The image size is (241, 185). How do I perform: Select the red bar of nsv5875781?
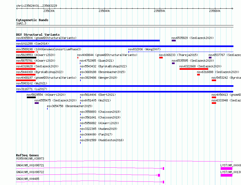pos(26,63)
